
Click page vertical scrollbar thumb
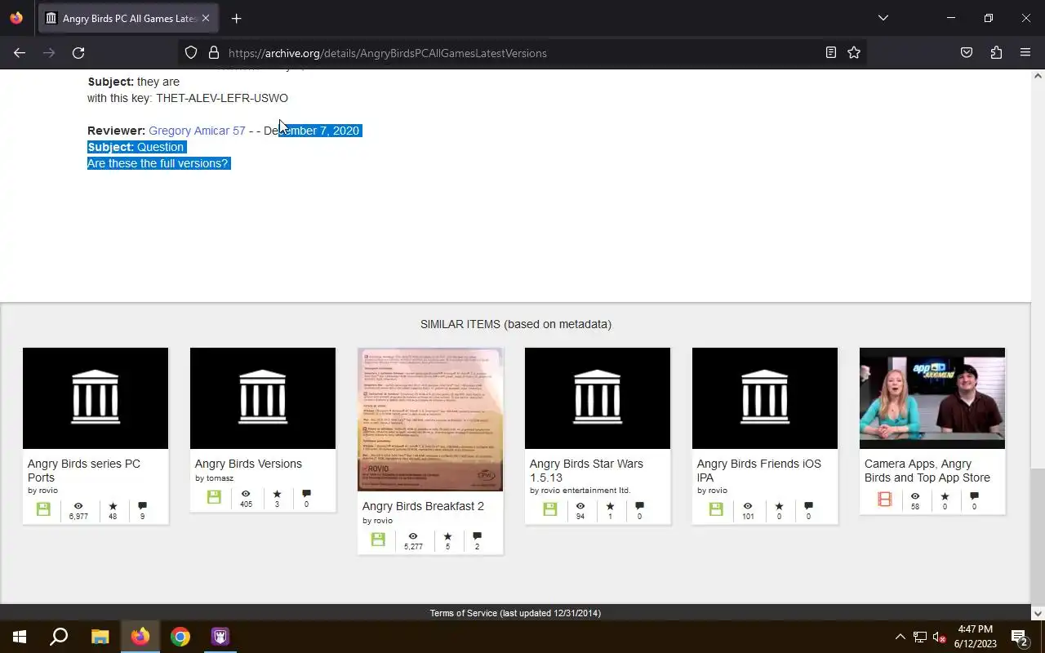click(x=1038, y=536)
